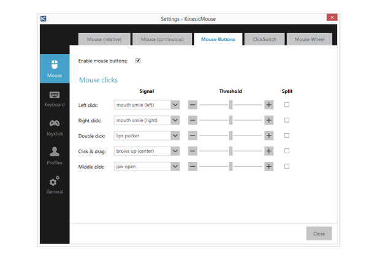Click the KinesicMouse logo in title bar

coord(44,18)
